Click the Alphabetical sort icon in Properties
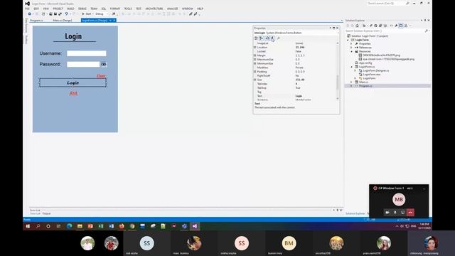455x256 pixels. coord(261,38)
